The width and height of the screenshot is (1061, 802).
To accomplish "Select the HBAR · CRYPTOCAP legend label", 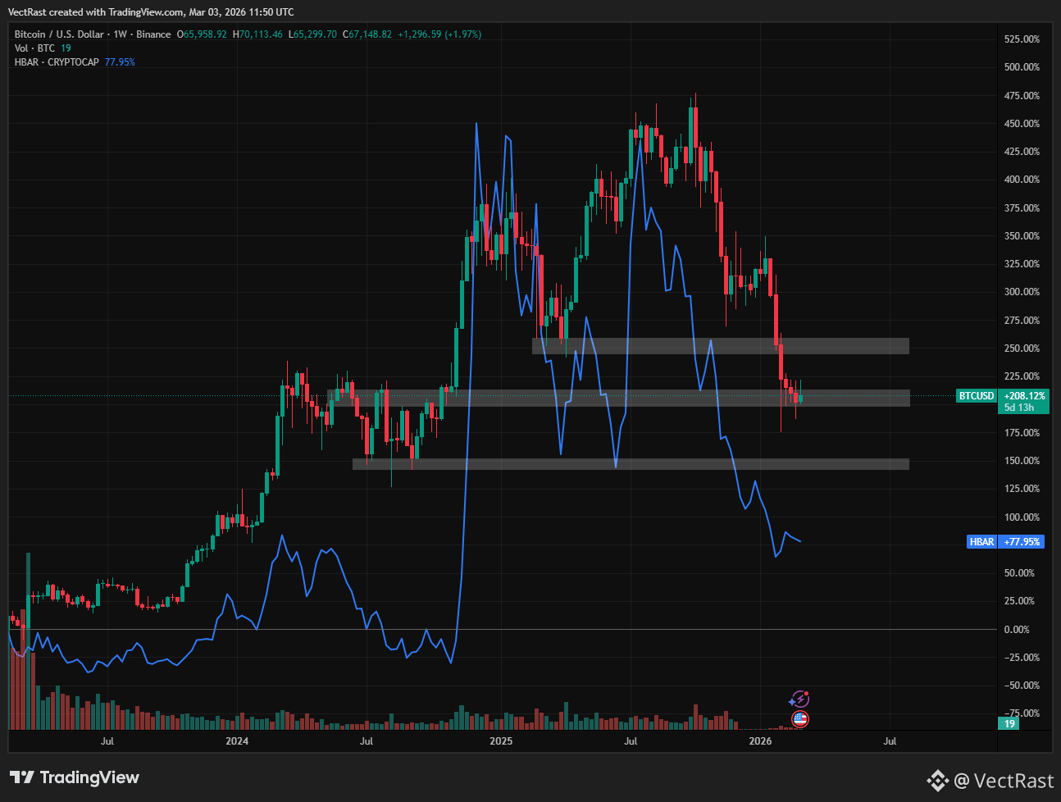I will (x=57, y=62).
